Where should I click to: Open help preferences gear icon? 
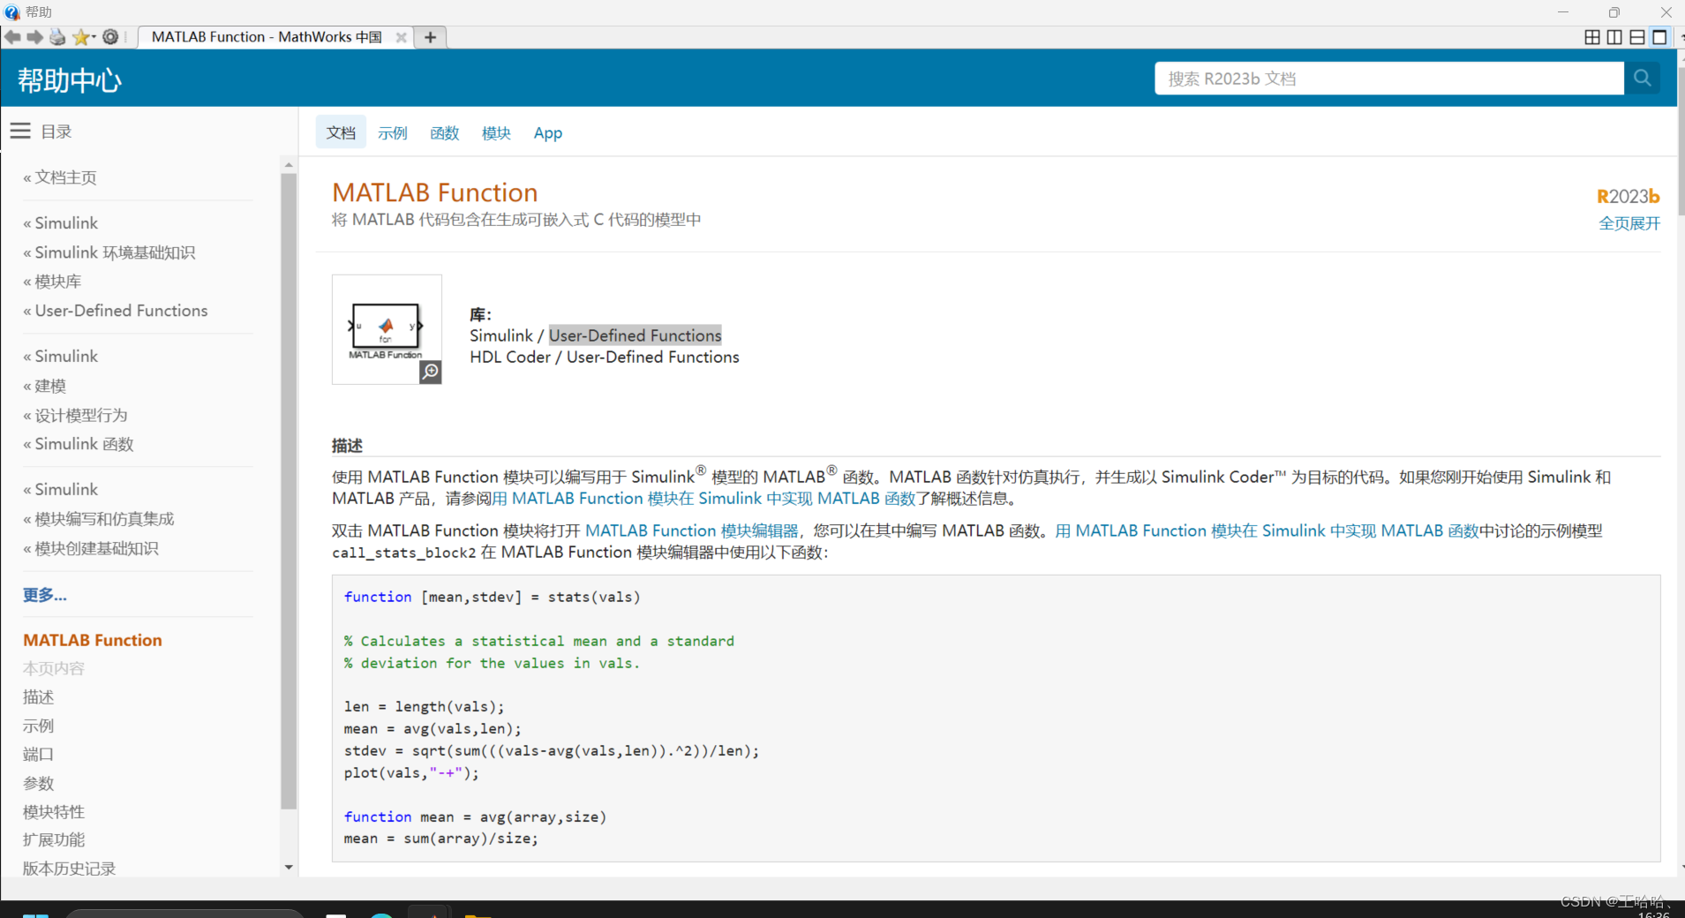click(110, 37)
